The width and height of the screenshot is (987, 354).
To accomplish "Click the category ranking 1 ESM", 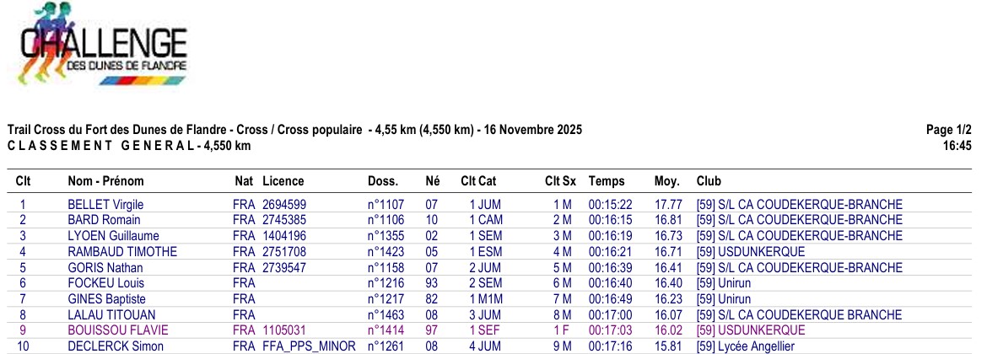I will [486, 251].
